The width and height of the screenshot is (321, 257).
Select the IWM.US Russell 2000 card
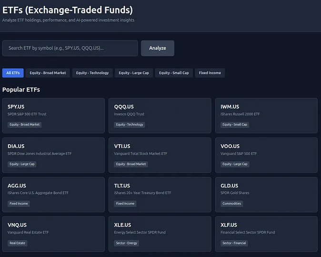[x=266, y=115]
